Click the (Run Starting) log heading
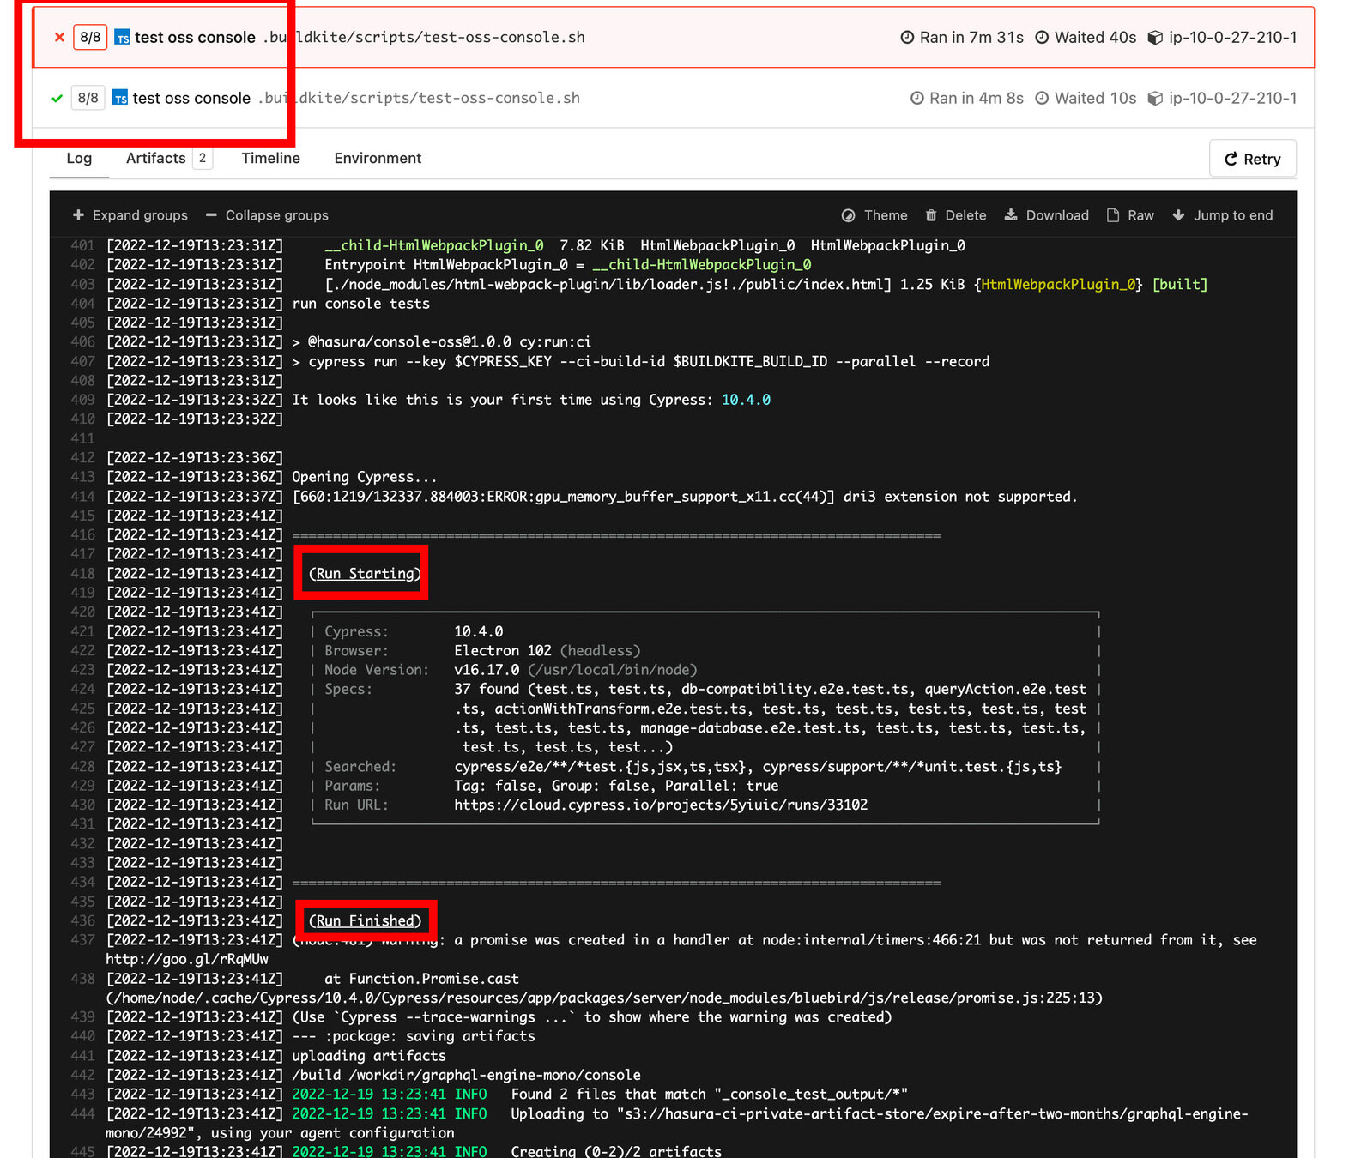 pos(365,573)
